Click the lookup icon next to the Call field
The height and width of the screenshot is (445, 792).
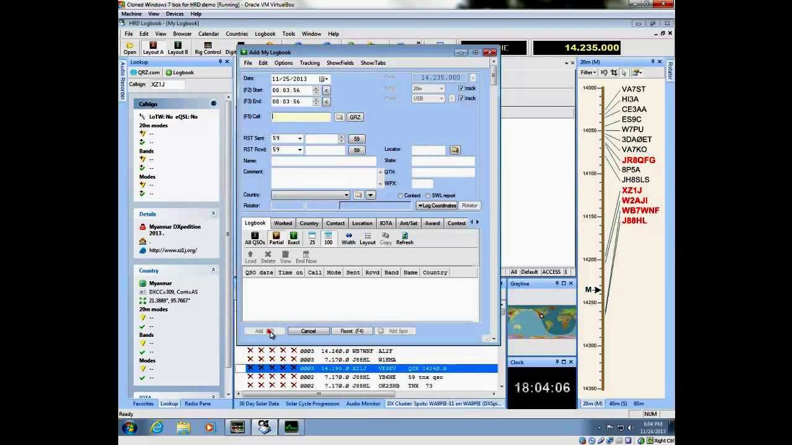339,117
